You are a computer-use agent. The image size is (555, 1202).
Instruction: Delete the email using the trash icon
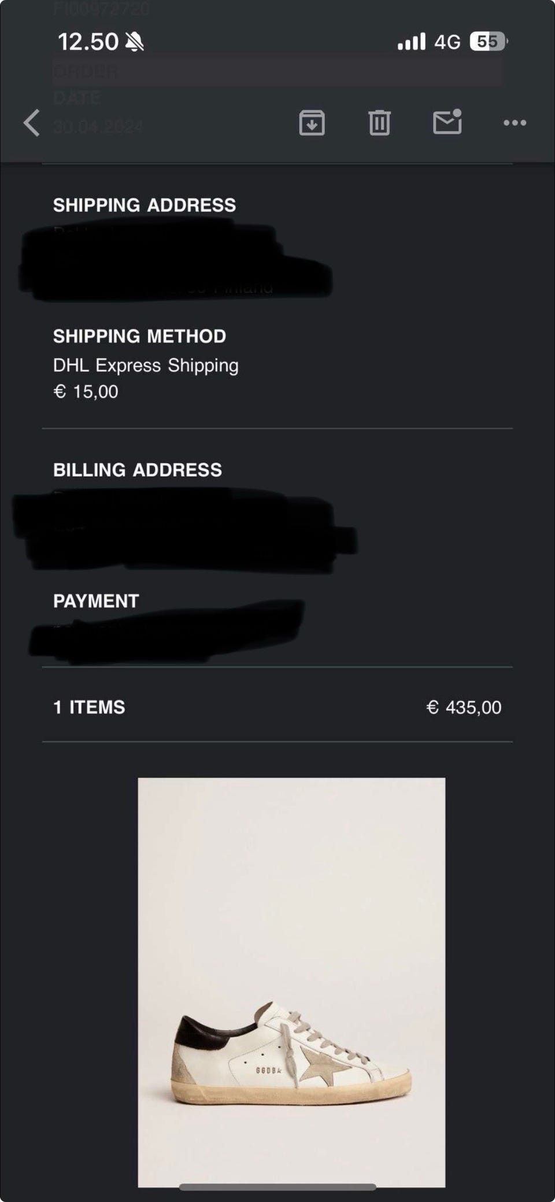(379, 123)
